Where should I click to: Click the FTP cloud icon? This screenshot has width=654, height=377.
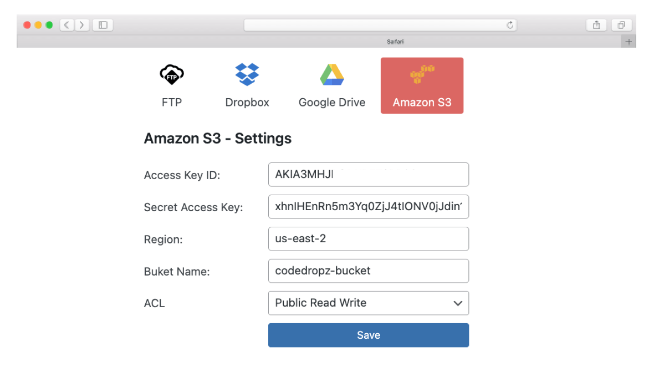(172, 74)
